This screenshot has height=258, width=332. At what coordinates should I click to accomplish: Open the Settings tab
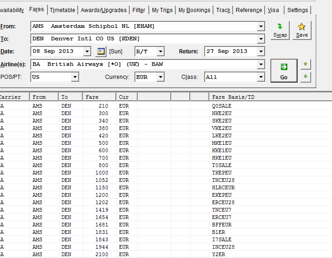(x=298, y=10)
